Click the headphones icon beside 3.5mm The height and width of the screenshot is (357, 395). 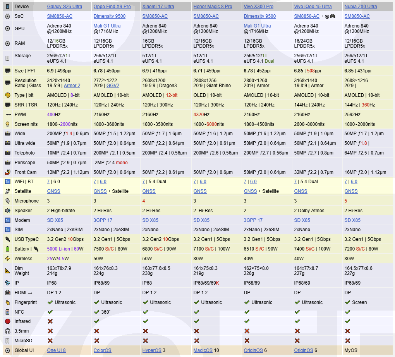click(x=8, y=331)
